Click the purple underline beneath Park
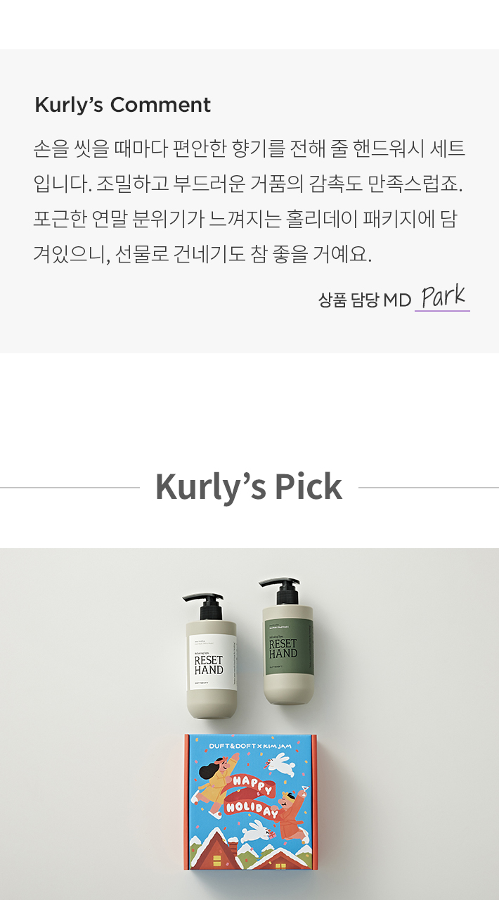The height and width of the screenshot is (900, 499). 442,310
